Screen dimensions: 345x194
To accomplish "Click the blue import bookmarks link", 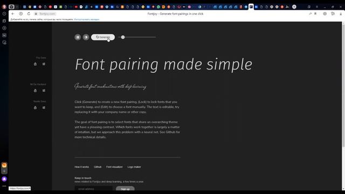I will pos(86,19).
